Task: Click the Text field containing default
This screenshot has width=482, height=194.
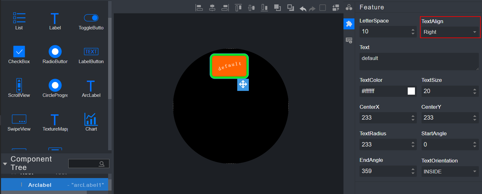Action: coord(419,61)
